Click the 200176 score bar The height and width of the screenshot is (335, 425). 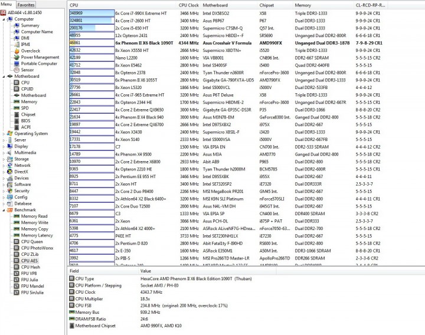coord(92,28)
